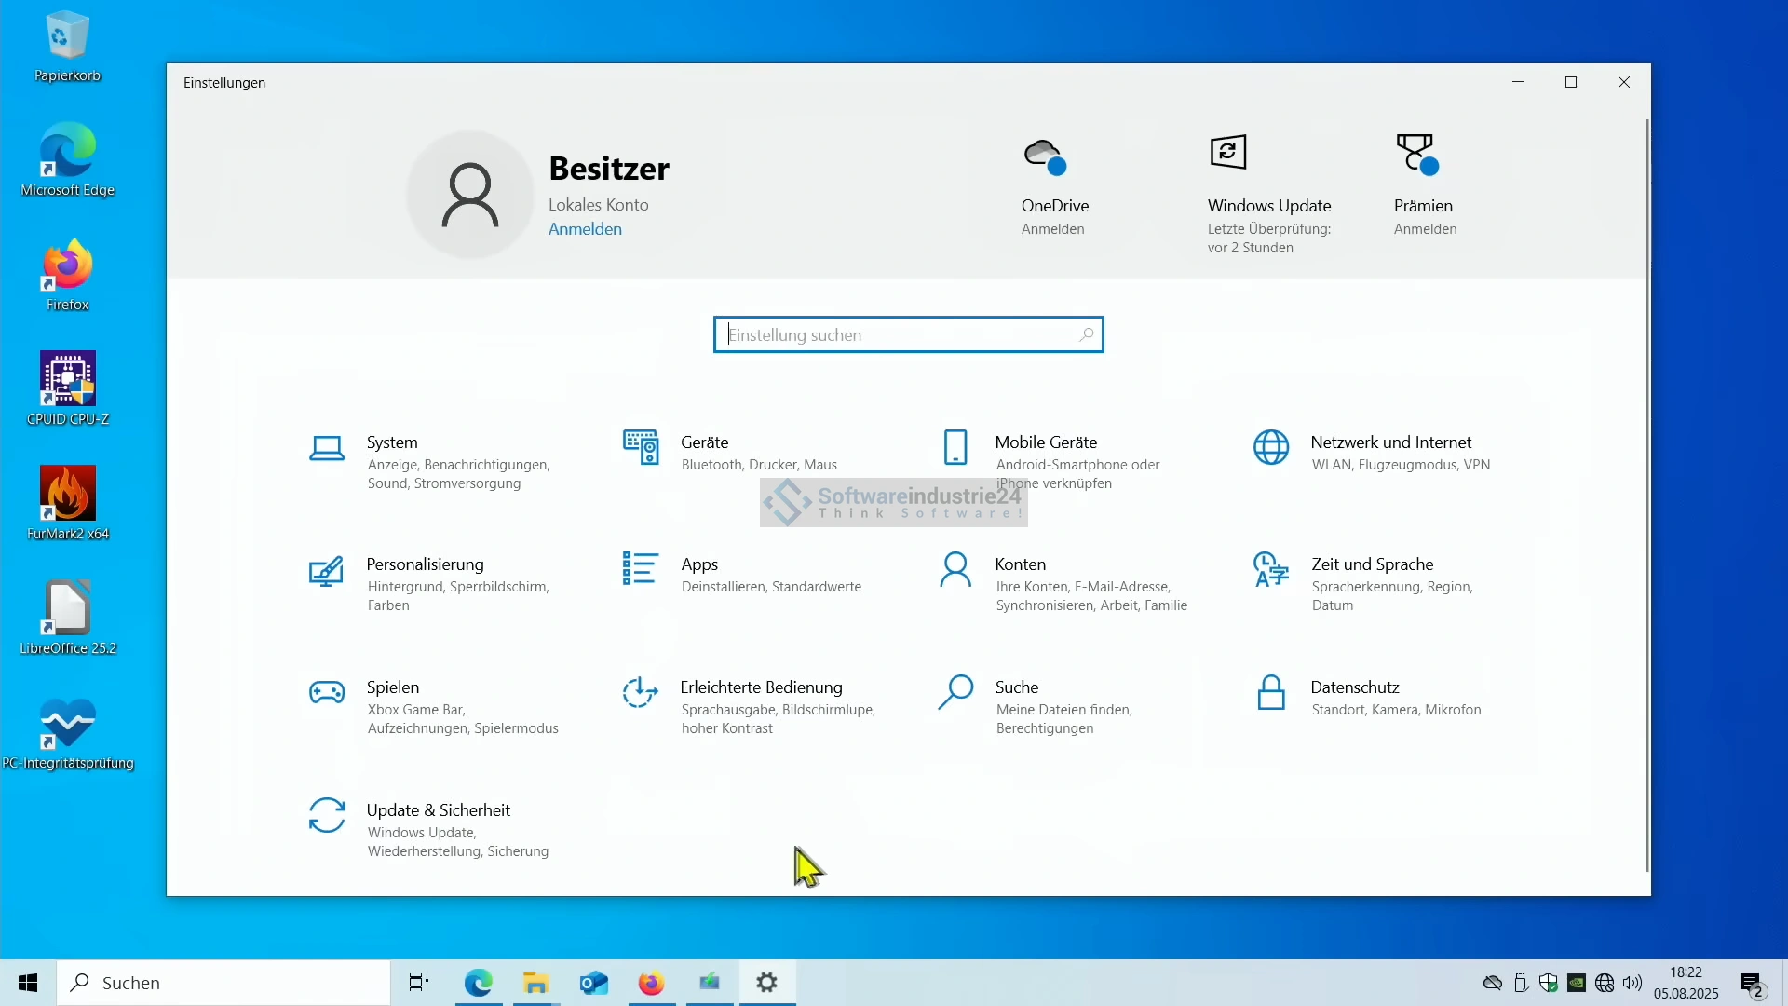Open Personalisierung settings icon
The height and width of the screenshot is (1006, 1788).
click(x=326, y=570)
